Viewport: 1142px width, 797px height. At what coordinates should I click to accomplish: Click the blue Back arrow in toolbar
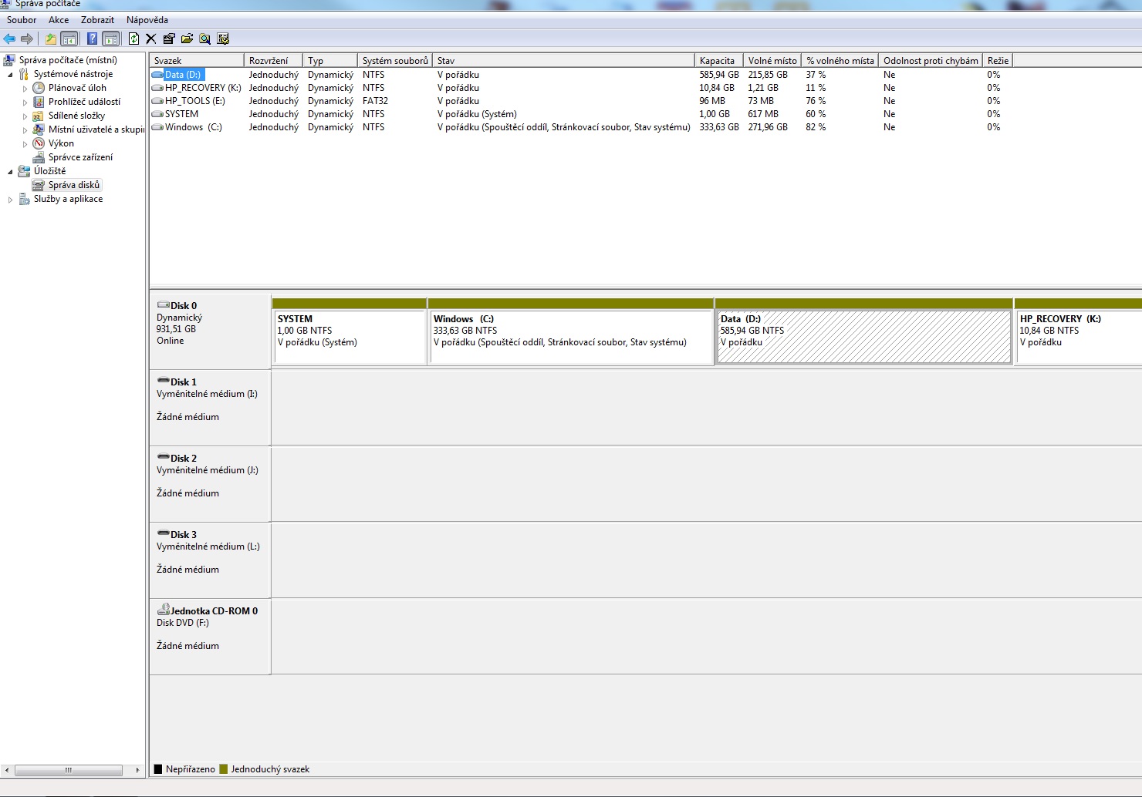pyautogui.click(x=9, y=39)
